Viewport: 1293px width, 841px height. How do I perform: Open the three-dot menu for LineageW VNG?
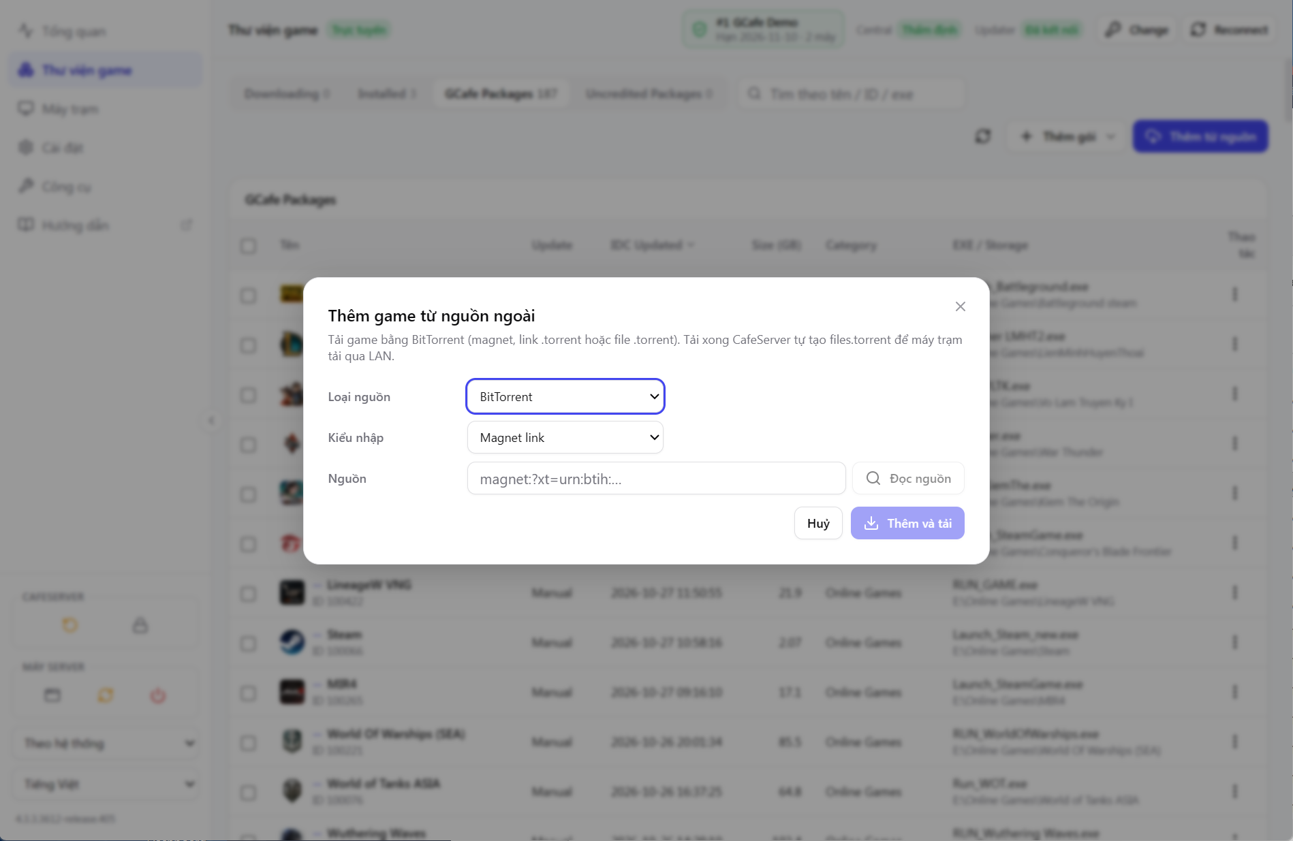(x=1234, y=592)
